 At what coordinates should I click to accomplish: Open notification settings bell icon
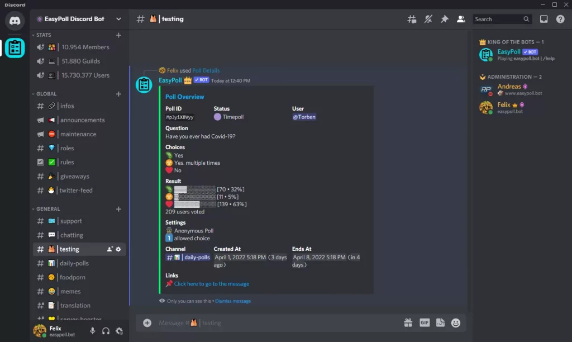pos(428,19)
